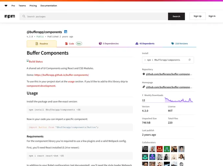Click the weekly downloads count 12
The width and height of the screenshot is (223, 166).
(x=144, y=100)
